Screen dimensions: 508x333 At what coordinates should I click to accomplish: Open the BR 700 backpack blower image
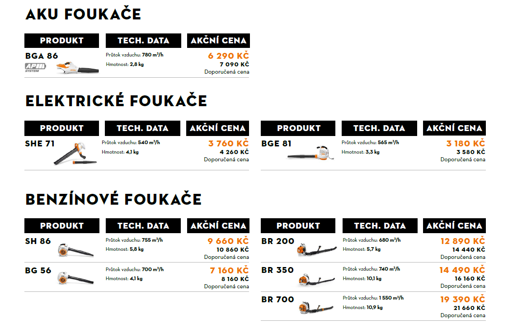[x=316, y=308]
